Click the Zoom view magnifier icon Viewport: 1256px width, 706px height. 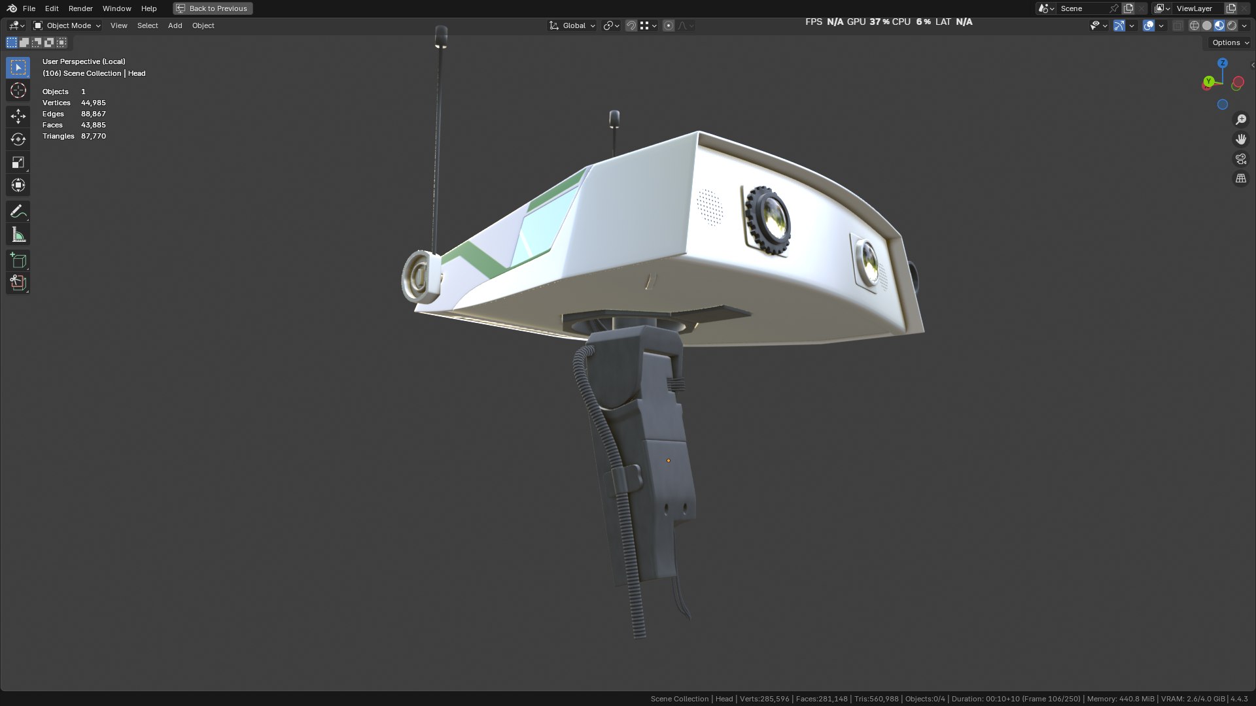tap(1240, 120)
